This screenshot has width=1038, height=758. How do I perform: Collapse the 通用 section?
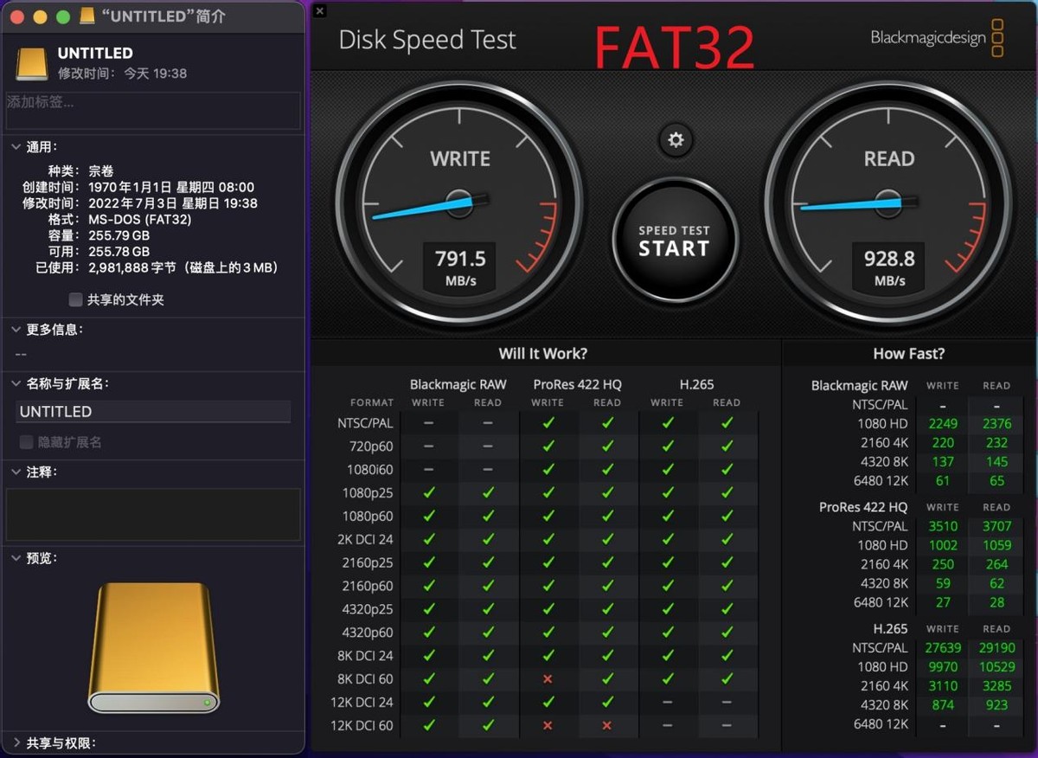point(15,148)
